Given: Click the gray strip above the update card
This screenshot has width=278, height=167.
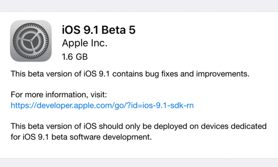Looking at the screenshot, I should 139,5.
